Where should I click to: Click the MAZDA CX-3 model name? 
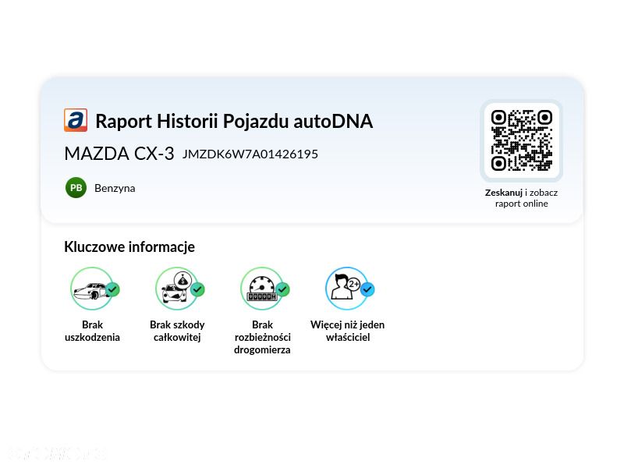119,154
